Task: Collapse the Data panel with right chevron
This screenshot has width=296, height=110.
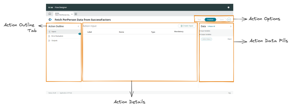Action: pyautogui.click(x=231, y=26)
